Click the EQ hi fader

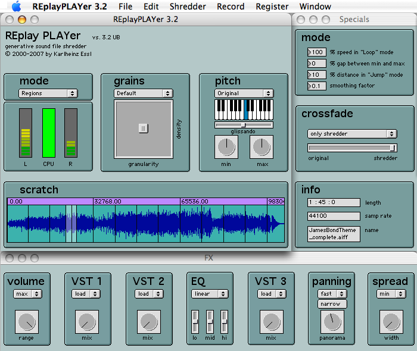[x=224, y=321]
